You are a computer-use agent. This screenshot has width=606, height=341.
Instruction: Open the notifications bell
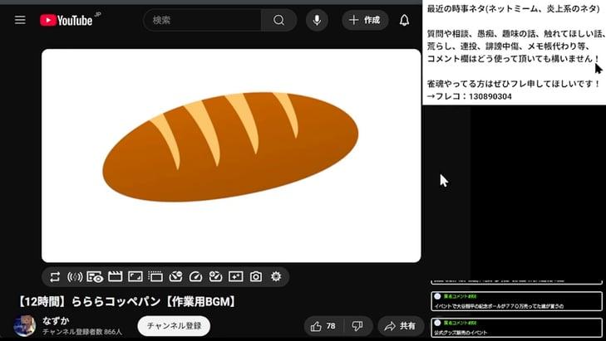[x=405, y=20]
